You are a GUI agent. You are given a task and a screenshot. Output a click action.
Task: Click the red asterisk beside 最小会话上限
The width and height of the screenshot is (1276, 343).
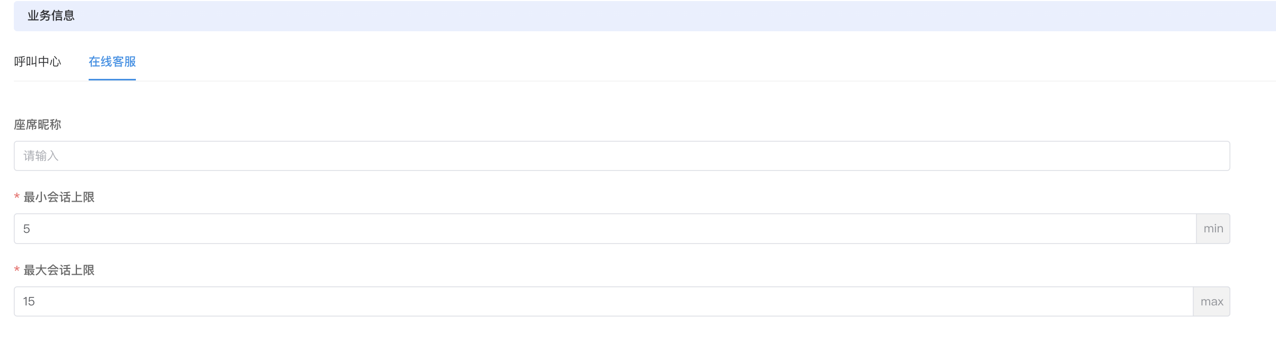click(17, 197)
